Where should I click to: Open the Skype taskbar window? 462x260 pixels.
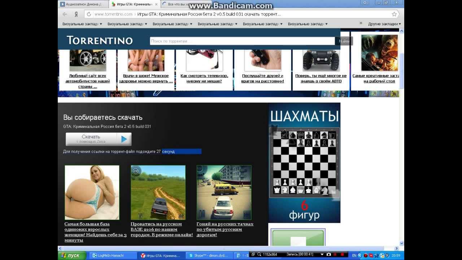click(209, 255)
